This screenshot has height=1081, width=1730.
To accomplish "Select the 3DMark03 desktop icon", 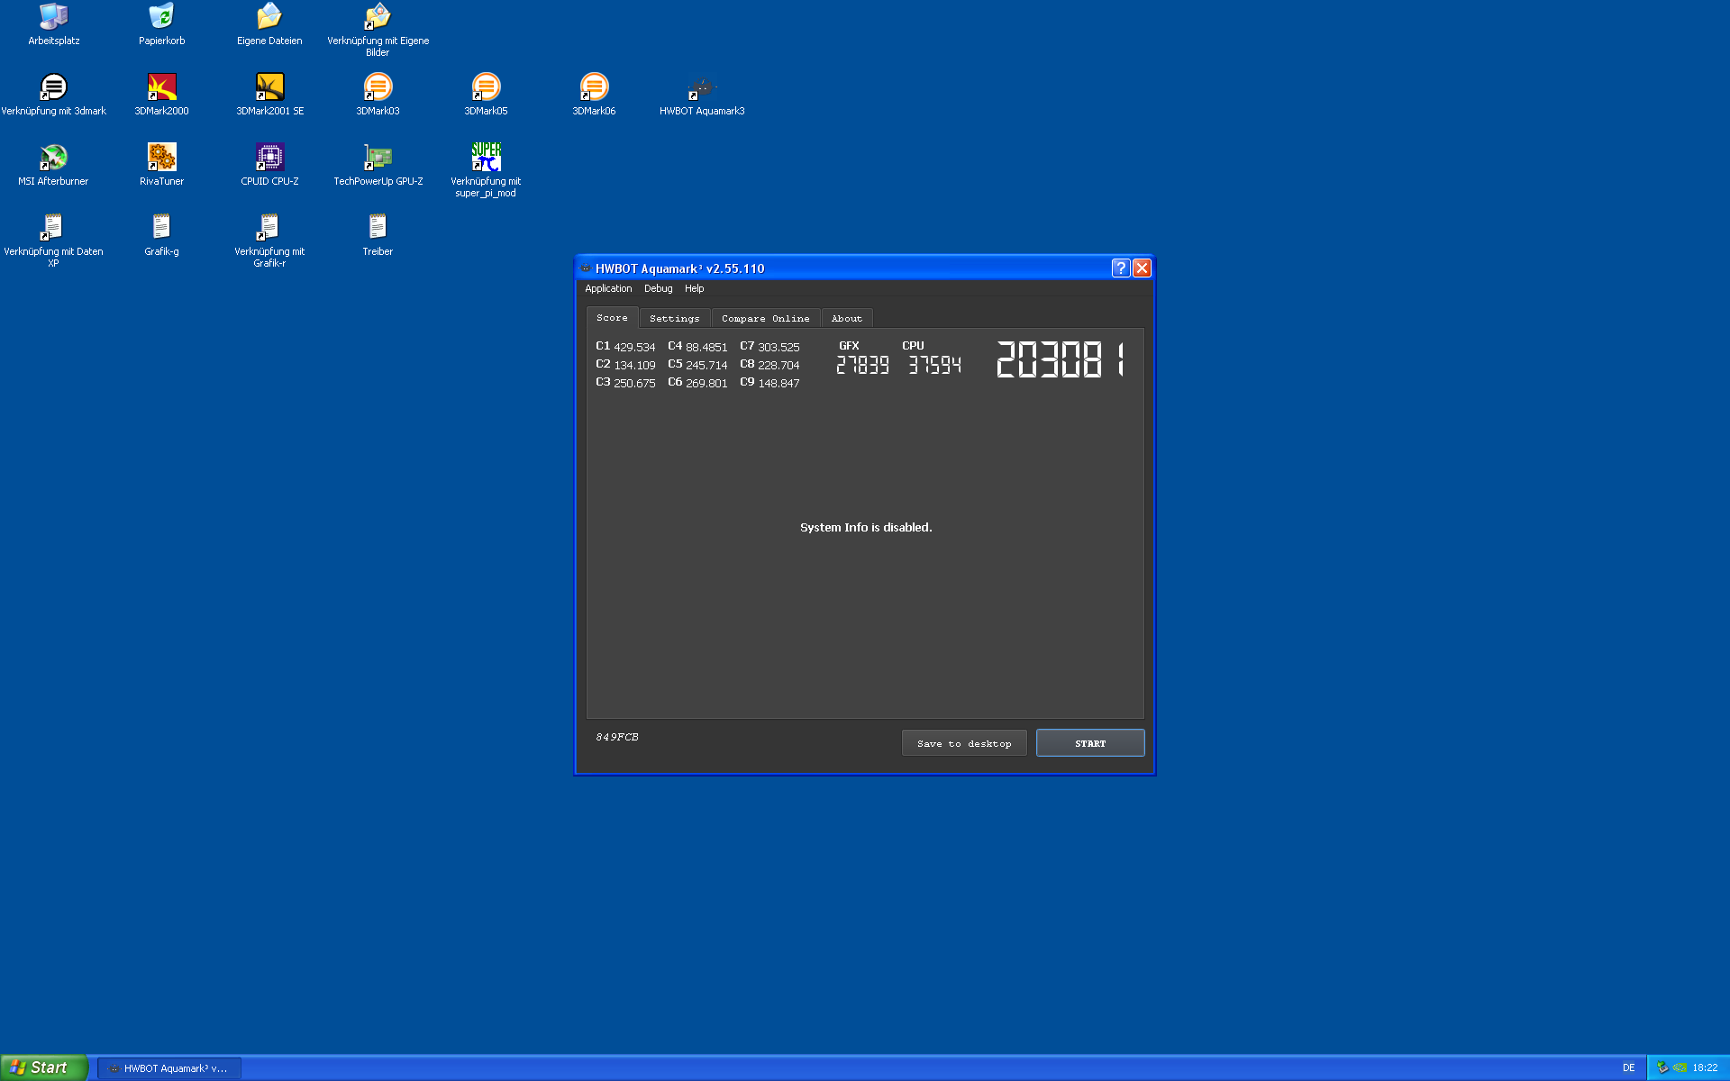I will pyautogui.click(x=378, y=95).
